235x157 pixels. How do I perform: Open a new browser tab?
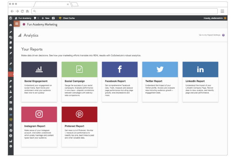(75, 4)
